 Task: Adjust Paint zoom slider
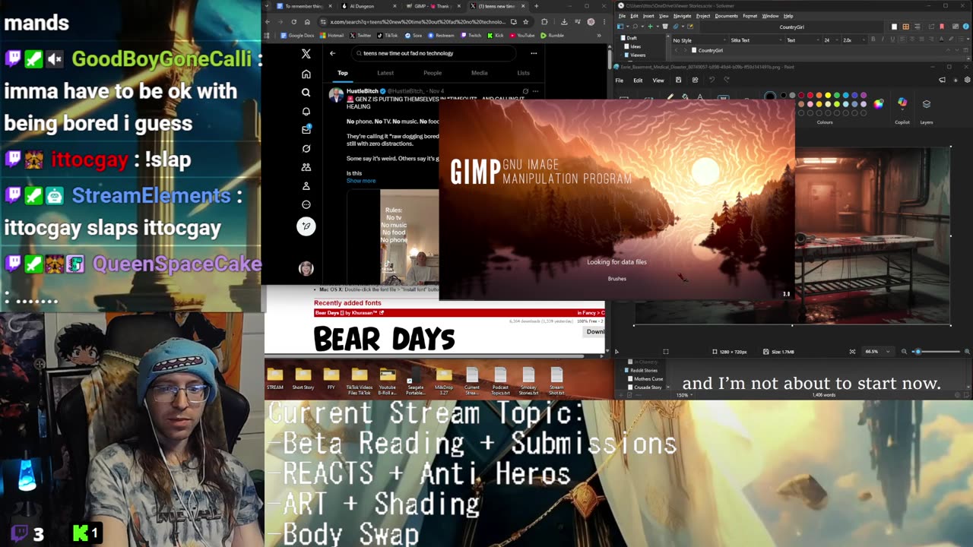[x=918, y=351]
